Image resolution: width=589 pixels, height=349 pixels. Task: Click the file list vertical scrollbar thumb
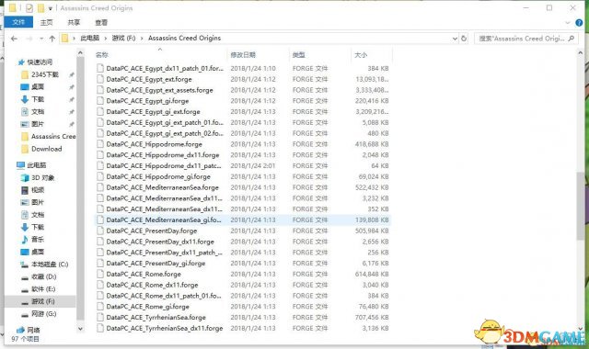tap(580, 206)
